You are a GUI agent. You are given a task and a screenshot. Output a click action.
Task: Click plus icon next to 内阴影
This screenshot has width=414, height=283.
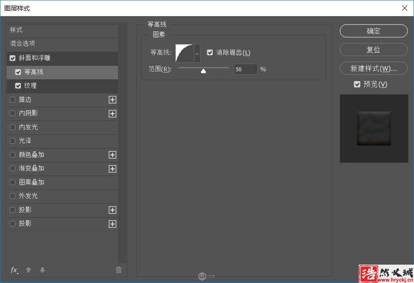coord(113,113)
